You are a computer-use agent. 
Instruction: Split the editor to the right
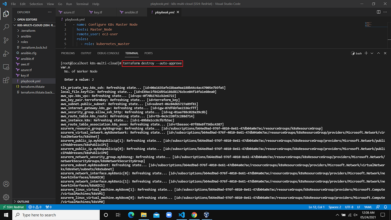click(x=378, y=12)
